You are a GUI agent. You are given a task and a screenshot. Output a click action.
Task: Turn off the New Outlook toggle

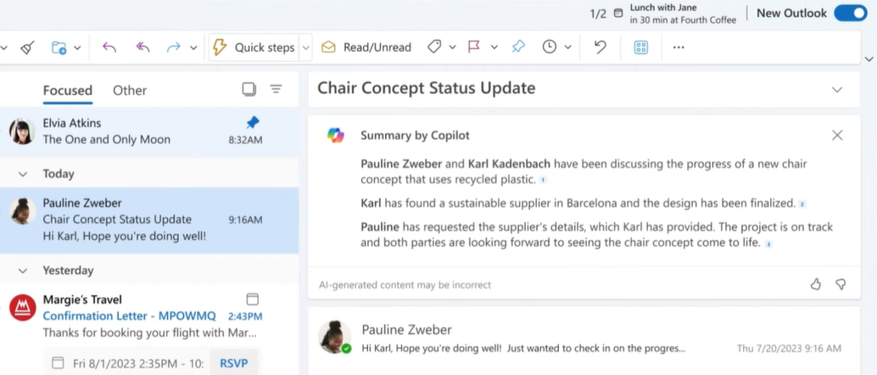pyautogui.click(x=850, y=13)
